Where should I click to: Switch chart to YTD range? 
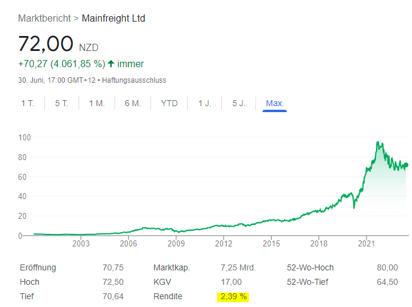click(x=169, y=103)
